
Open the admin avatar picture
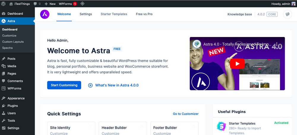293,4
